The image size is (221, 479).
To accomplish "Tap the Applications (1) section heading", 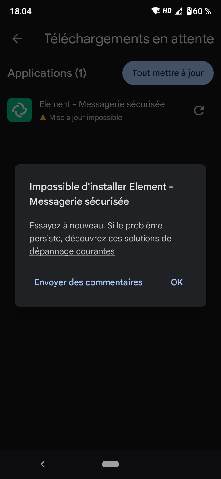I will click(47, 73).
